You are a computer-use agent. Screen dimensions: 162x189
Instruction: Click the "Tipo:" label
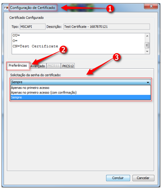coord(15,27)
